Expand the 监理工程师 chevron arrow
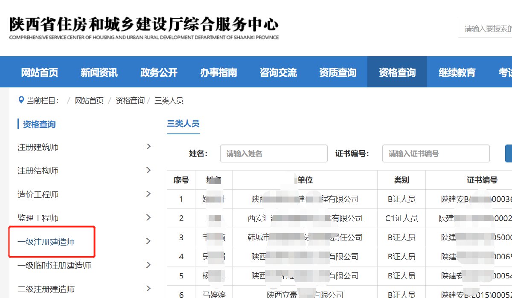The image size is (512, 298). tap(148, 218)
